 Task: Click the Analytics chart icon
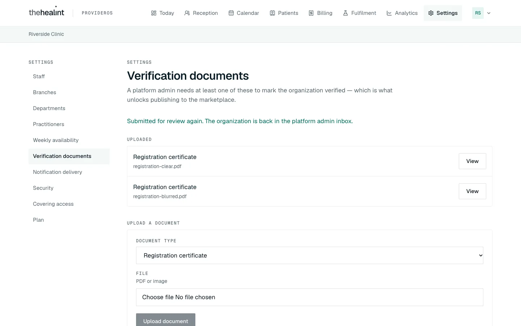point(389,13)
